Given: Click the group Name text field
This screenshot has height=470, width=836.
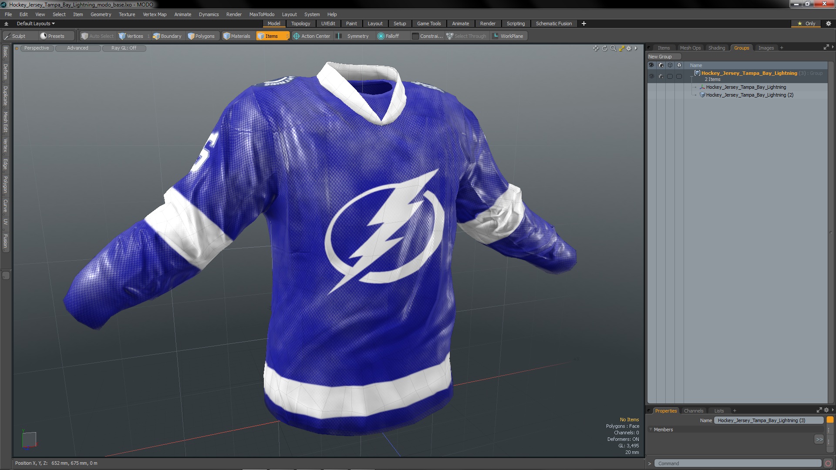Looking at the screenshot, I should [769, 420].
